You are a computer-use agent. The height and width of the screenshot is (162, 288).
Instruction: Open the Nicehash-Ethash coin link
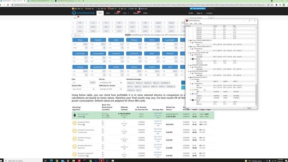84,122
